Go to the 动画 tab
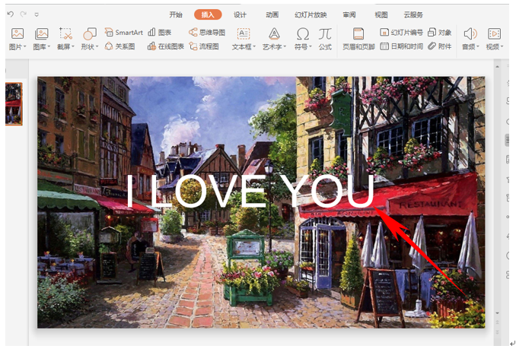The image size is (516, 349). click(272, 14)
